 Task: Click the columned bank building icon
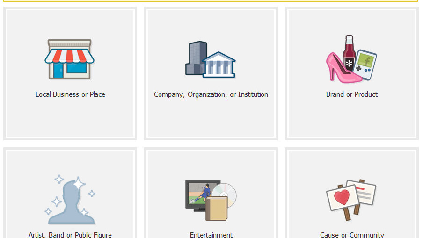(x=219, y=65)
